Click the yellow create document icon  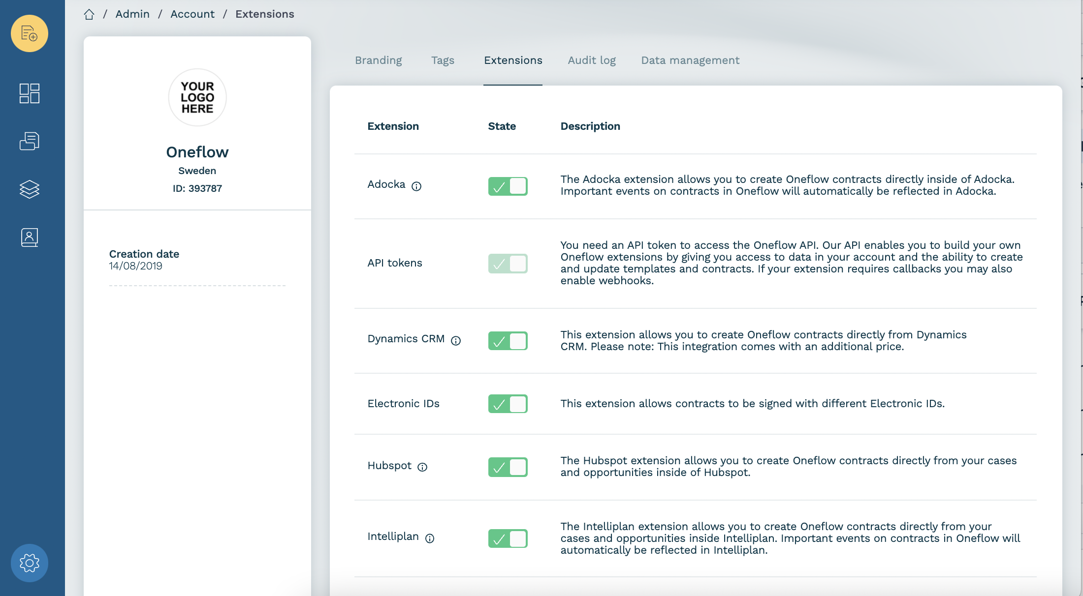tap(30, 33)
